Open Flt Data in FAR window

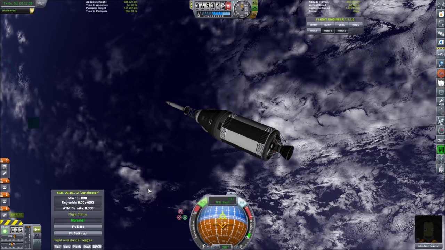click(78, 227)
